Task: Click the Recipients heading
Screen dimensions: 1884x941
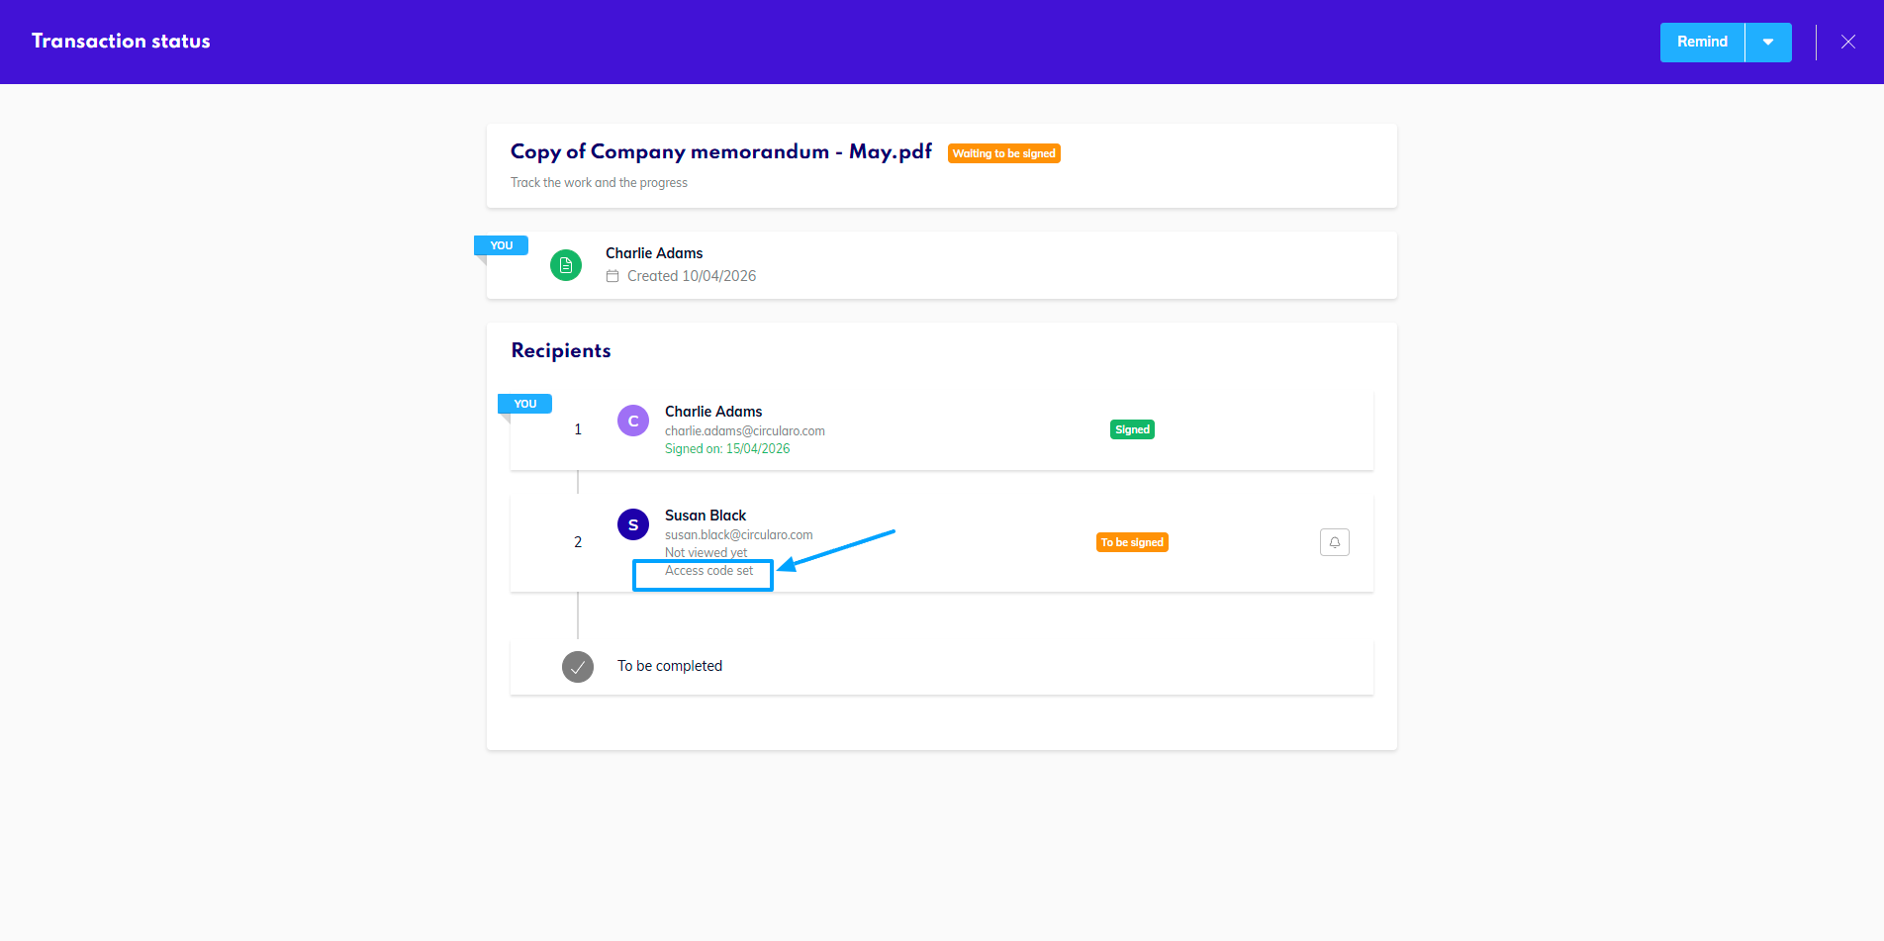Action: tap(560, 350)
